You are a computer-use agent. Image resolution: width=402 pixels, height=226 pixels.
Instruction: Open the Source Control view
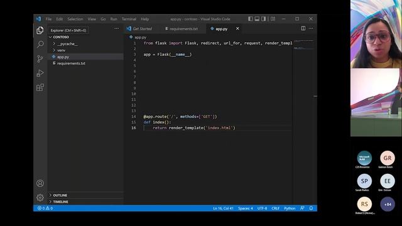pos(40,58)
